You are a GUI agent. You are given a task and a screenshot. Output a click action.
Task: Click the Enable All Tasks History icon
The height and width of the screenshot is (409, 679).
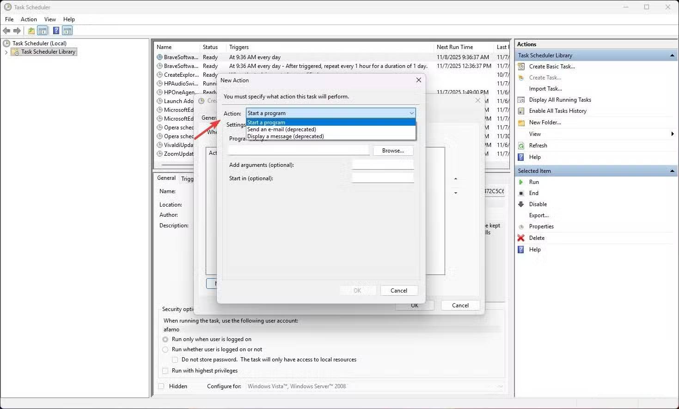(521, 111)
